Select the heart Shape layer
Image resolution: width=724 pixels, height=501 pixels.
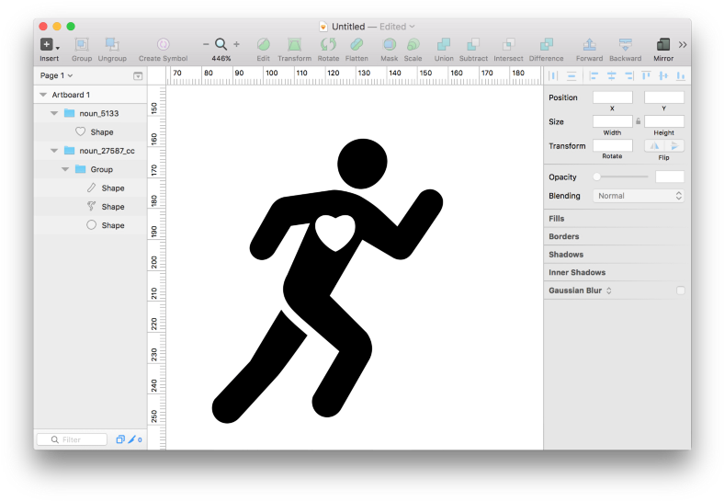(x=101, y=132)
